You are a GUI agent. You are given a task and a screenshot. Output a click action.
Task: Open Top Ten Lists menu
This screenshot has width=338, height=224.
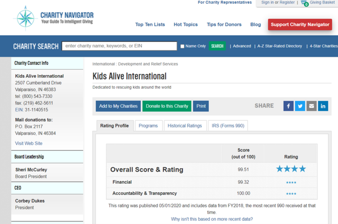(150, 24)
